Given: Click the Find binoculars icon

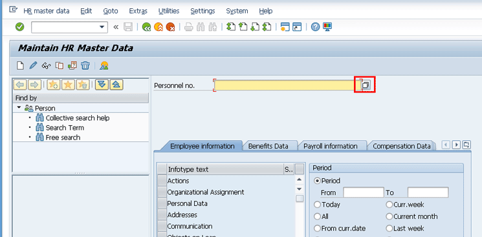Looking at the screenshot, I should tap(201, 27).
